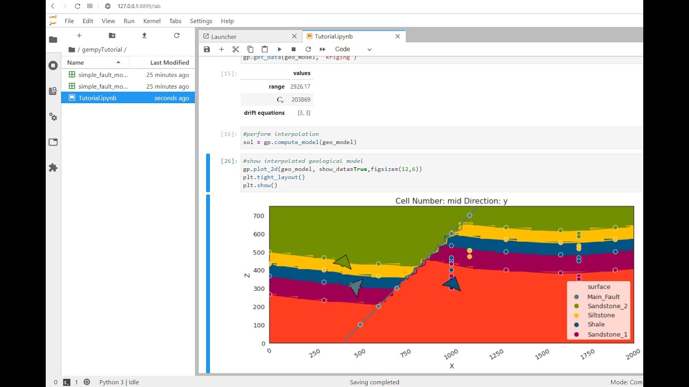Open the Open Tabs sidebar
Image resolution: width=689 pixels, height=387 pixels.
click(53, 142)
